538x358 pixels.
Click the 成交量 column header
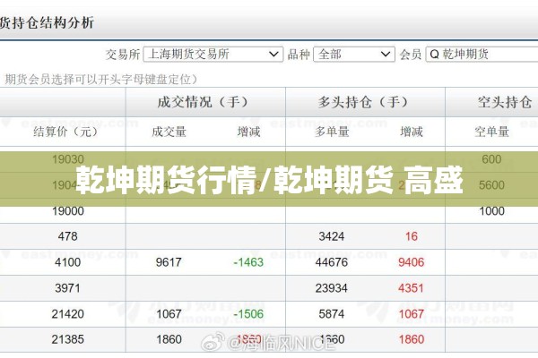click(169, 132)
